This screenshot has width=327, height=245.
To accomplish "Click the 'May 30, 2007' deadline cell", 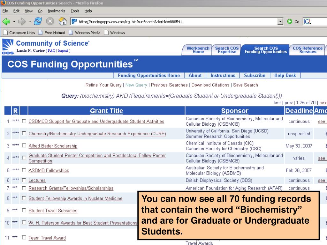I will click(x=299, y=146).
